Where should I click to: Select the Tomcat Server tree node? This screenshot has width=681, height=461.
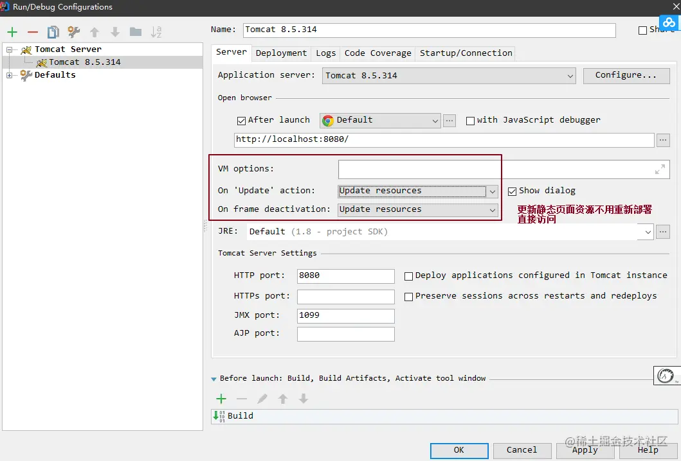coord(68,49)
